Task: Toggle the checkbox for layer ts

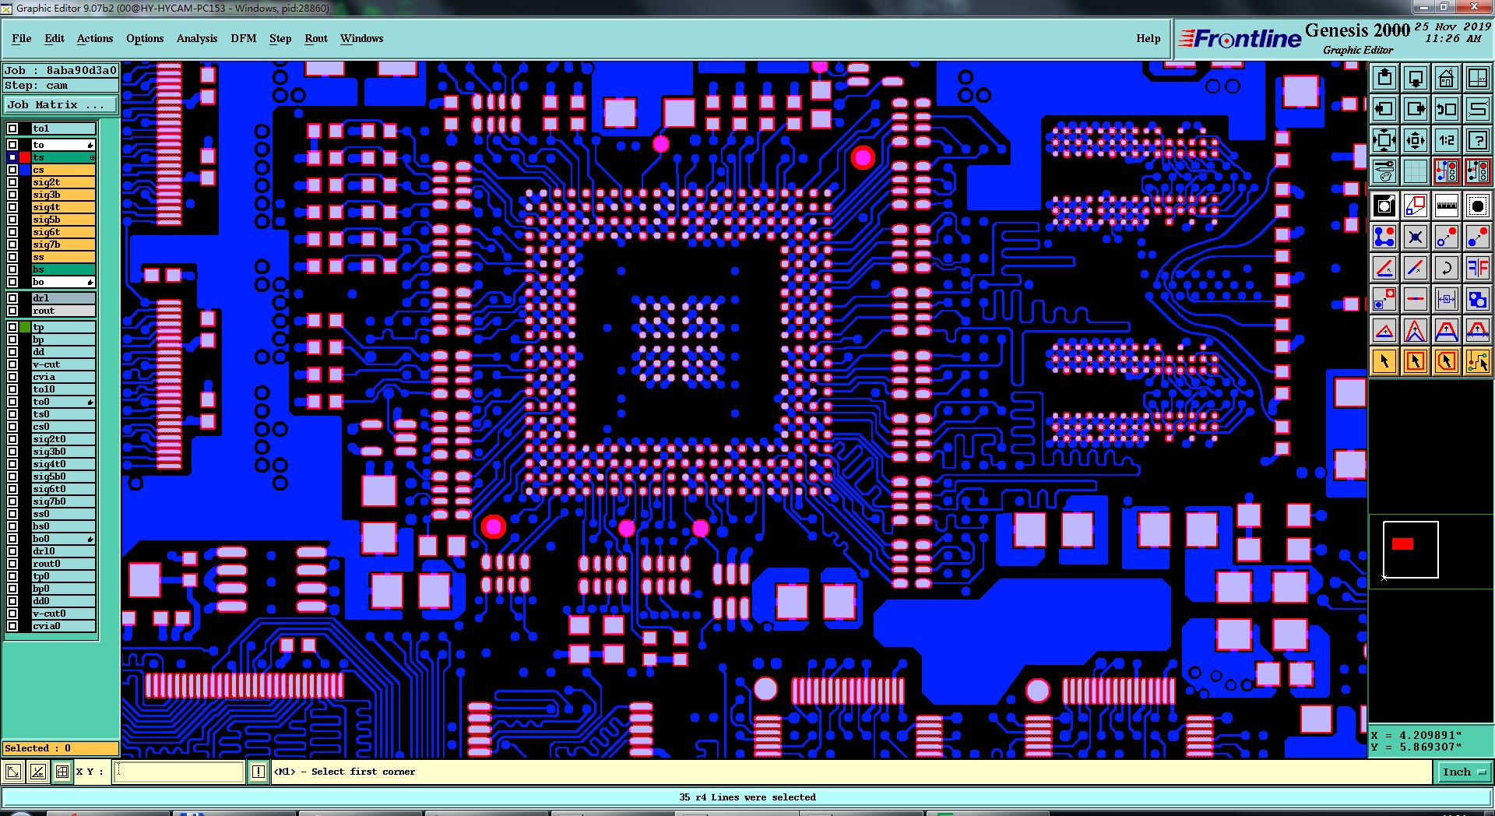Action: click(12, 157)
